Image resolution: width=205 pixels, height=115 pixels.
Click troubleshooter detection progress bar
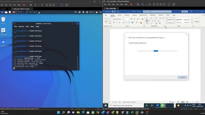pos(157,51)
